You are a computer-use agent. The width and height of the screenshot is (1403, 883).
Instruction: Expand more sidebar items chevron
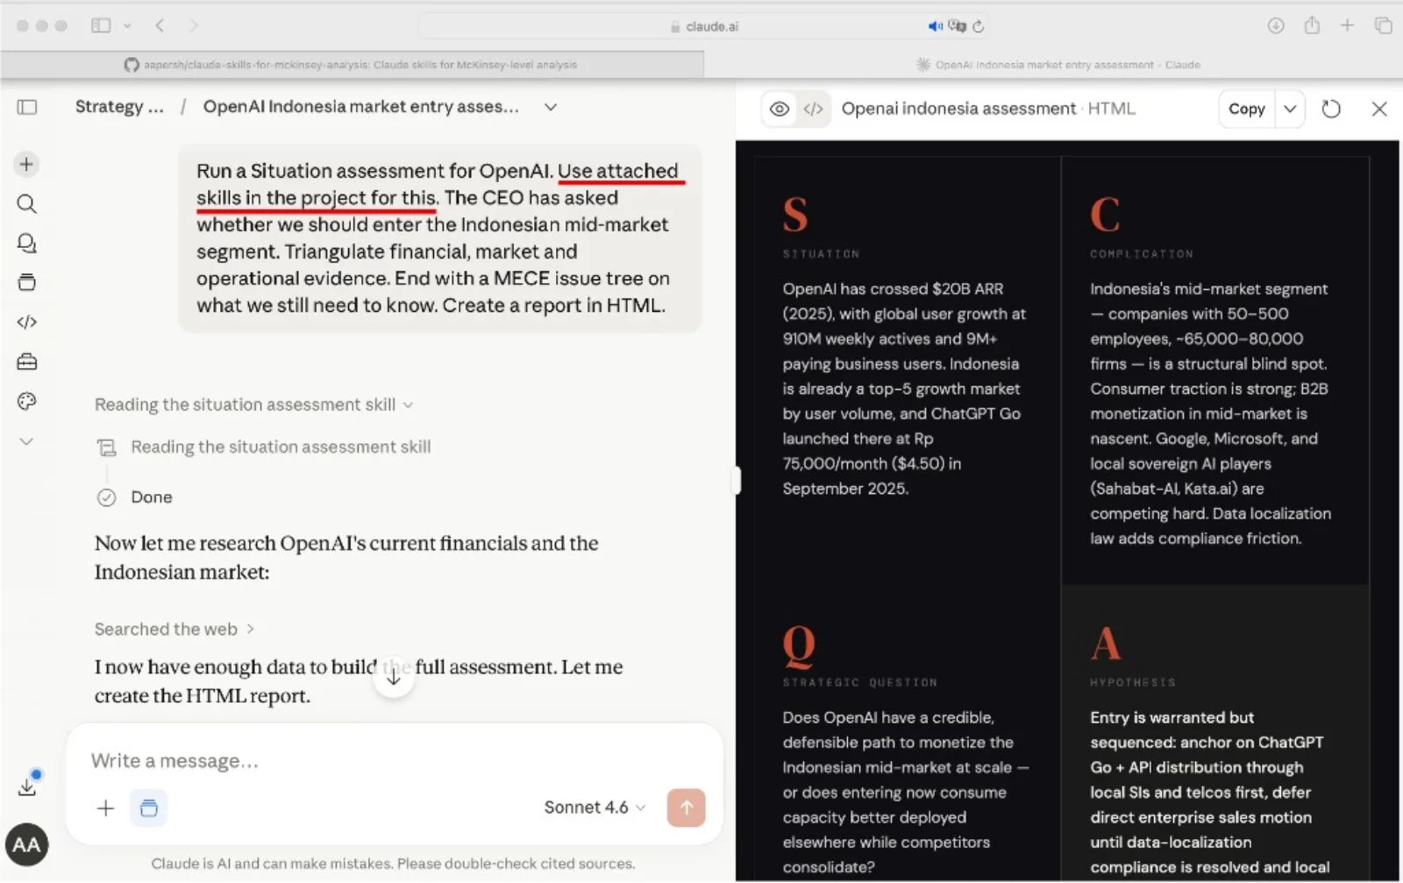[x=26, y=441]
